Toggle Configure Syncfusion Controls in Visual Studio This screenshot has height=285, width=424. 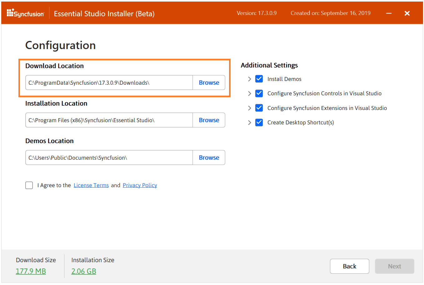coord(259,93)
